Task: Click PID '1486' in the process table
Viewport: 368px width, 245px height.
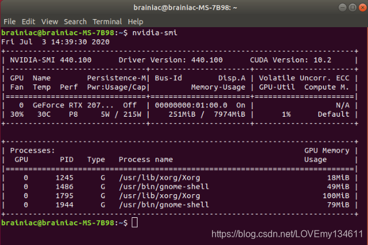Action: pyautogui.click(x=65, y=187)
